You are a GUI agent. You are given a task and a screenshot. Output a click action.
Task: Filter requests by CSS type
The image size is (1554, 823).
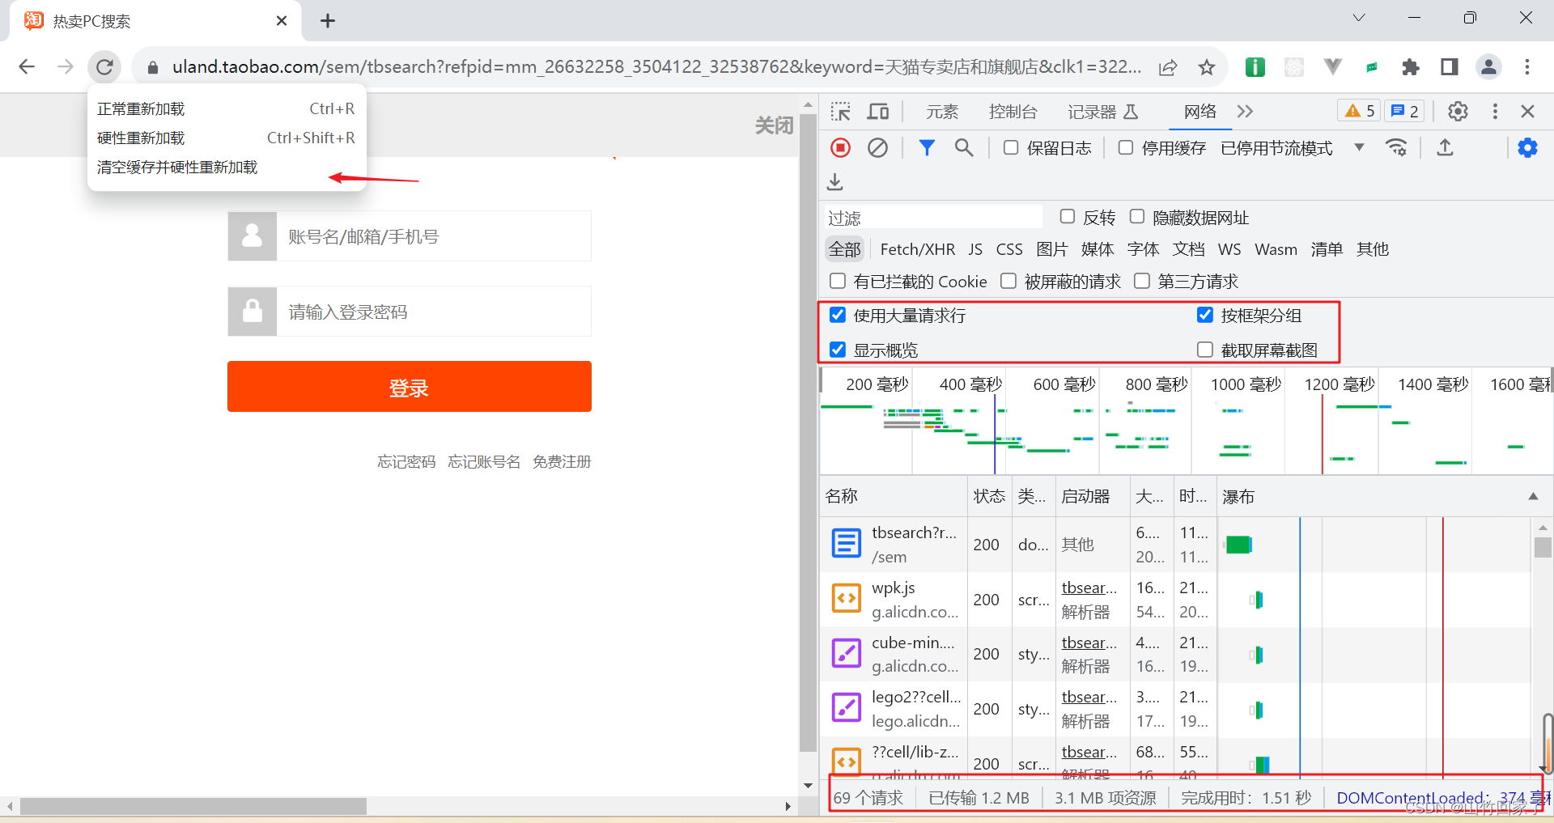point(1009,249)
